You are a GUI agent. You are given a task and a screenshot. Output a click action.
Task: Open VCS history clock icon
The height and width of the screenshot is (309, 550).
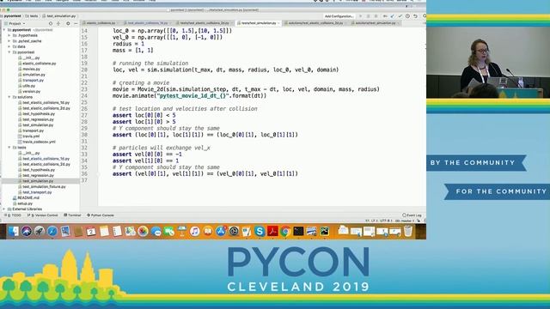[x=407, y=16]
